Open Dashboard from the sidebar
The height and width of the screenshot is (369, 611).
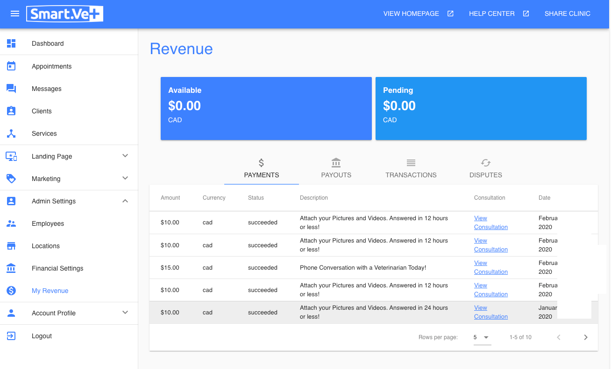click(x=69, y=43)
